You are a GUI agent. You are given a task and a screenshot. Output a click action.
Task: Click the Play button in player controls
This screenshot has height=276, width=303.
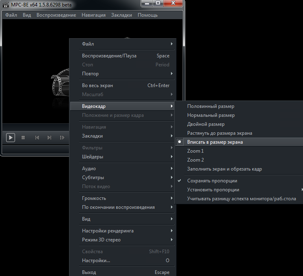click(11, 138)
